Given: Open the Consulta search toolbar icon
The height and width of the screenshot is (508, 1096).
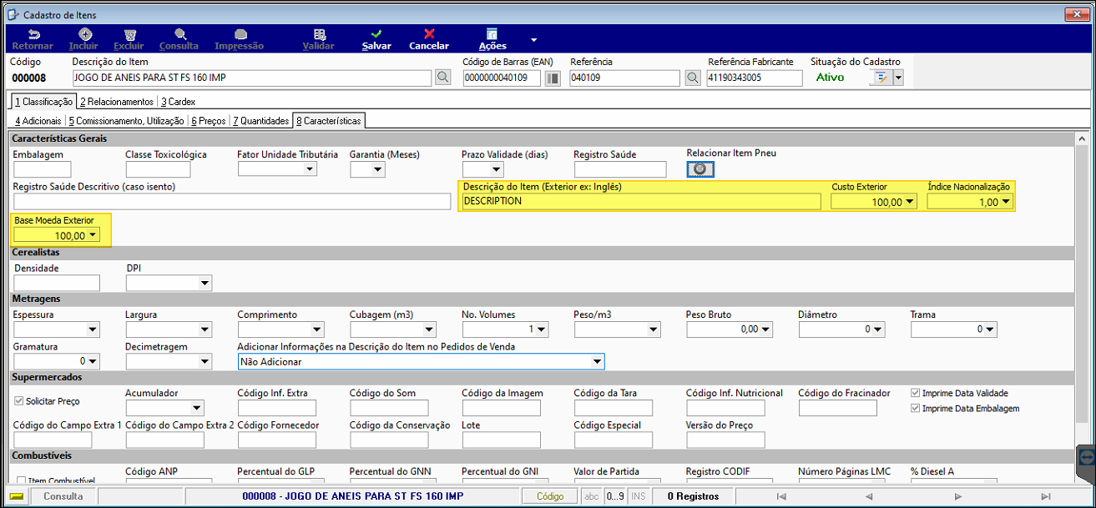Looking at the screenshot, I should point(179,39).
